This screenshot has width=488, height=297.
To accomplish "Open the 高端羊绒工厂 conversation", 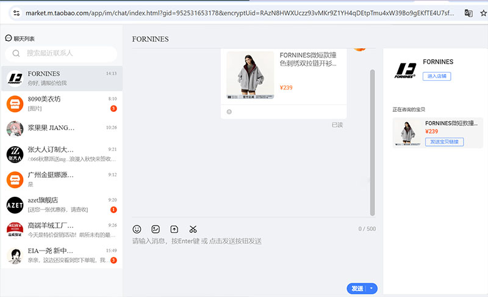I will tap(62, 230).
